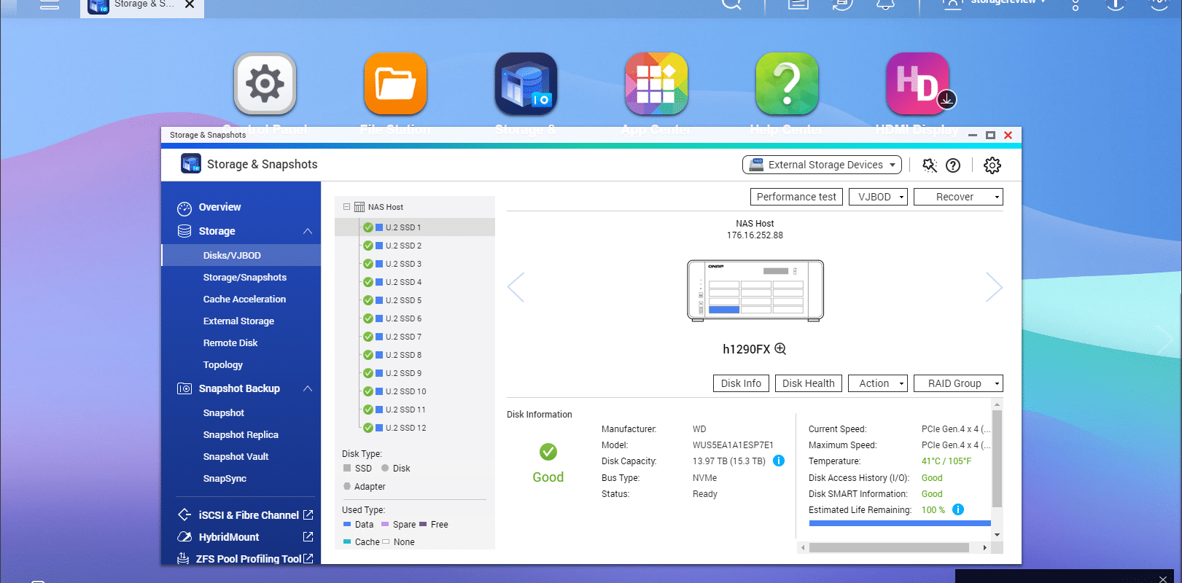Viewport: 1182px width, 583px height.
Task: Close the Storage & S... taskbar tab
Action: click(190, 4)
